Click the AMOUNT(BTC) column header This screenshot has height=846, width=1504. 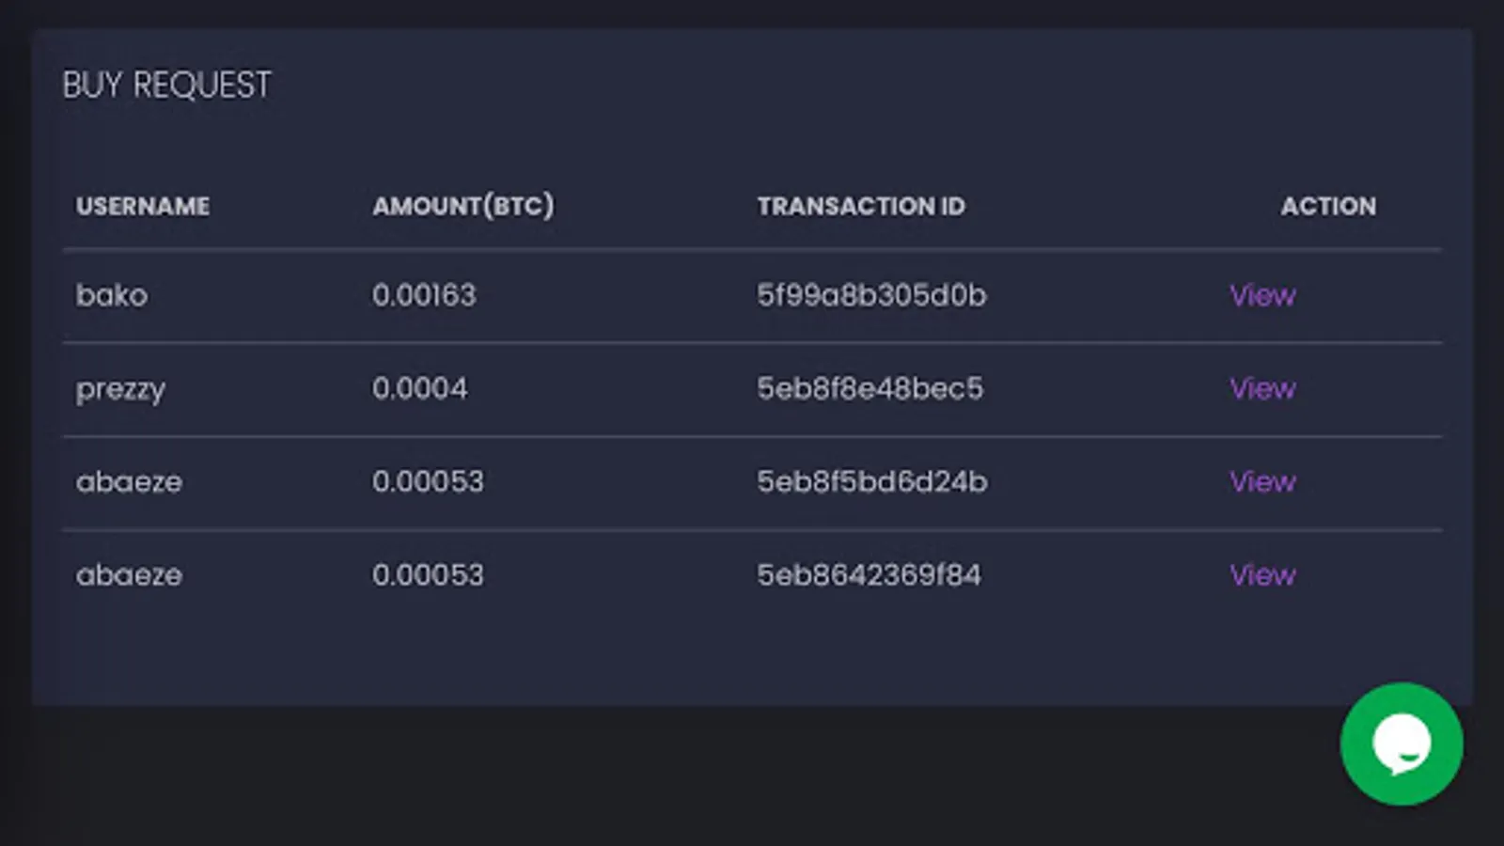462,206
